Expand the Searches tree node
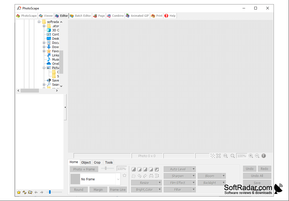Image resolution: width=289 pixels, height=201 pixels. tap(44, 85)
